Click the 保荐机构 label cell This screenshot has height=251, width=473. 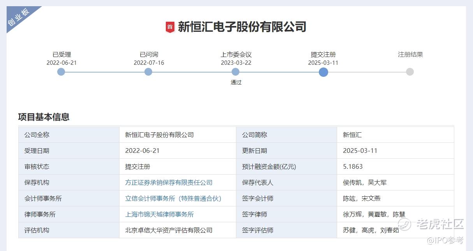tap(69, 182)
